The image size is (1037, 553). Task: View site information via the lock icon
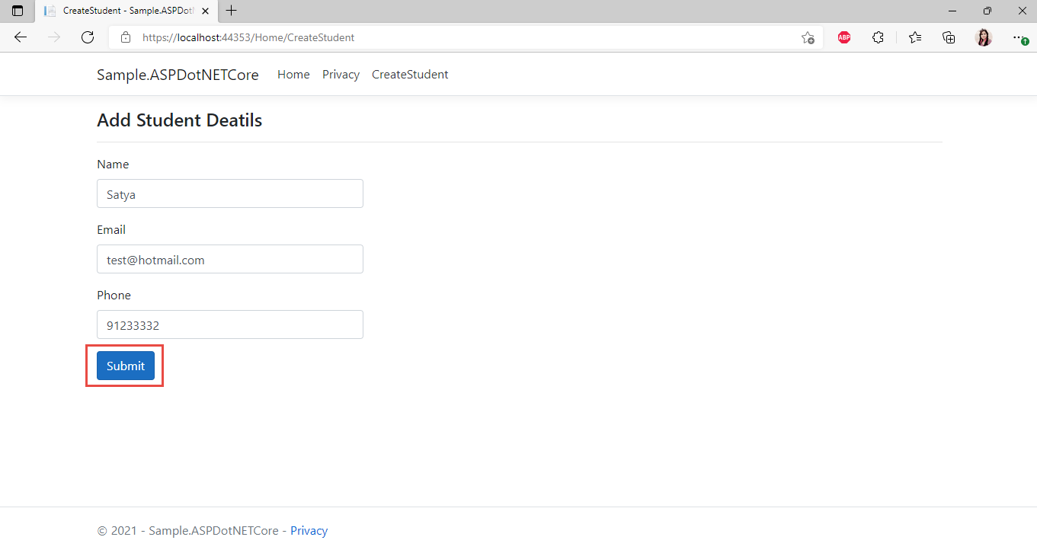click(125, 37)
